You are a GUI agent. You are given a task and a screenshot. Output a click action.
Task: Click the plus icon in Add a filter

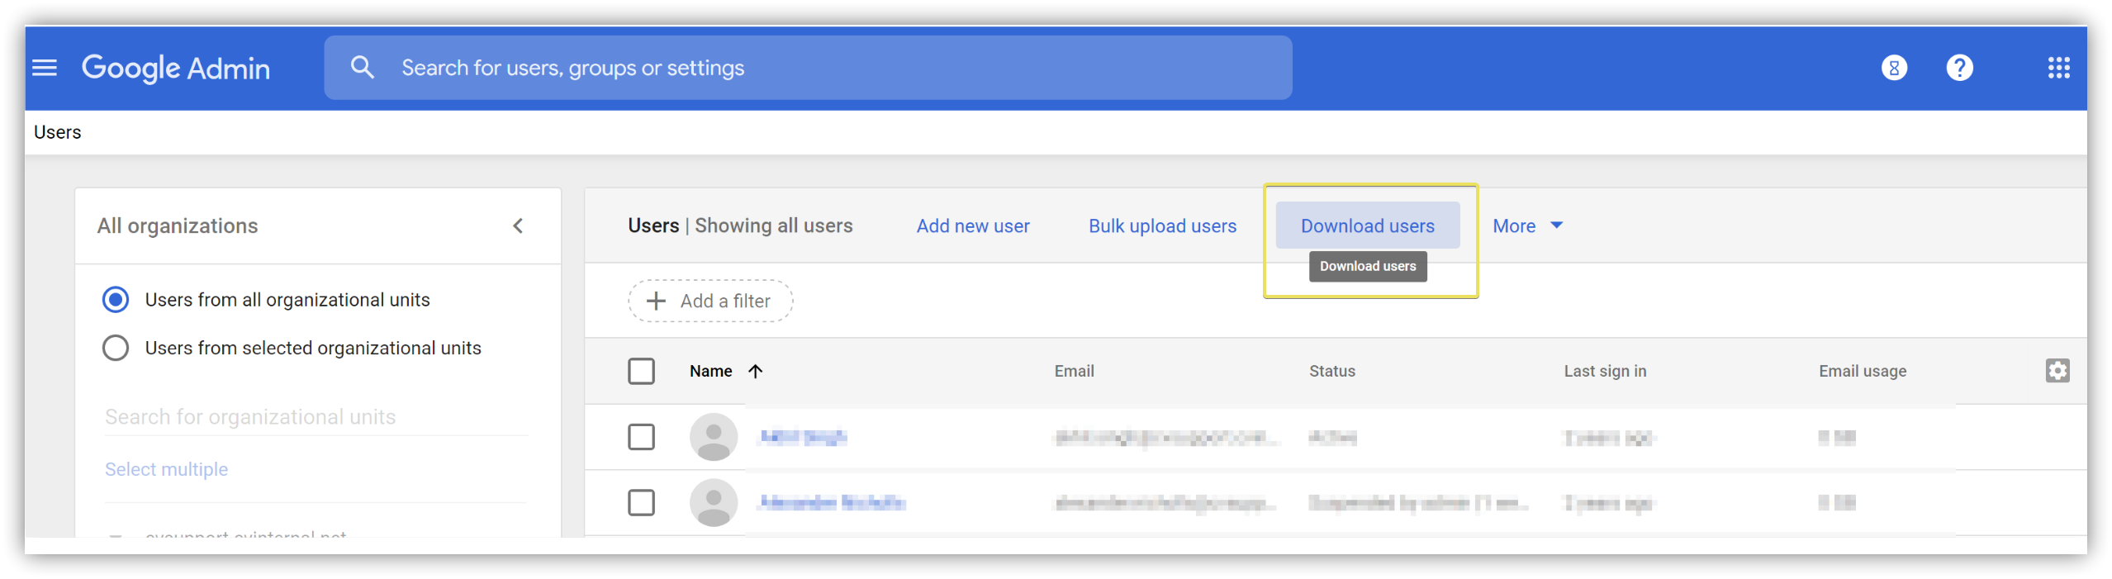(656, 301)
